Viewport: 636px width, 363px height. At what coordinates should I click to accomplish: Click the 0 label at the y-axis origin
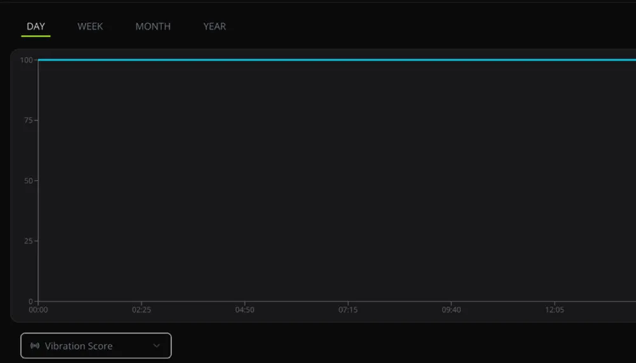[31, 301]
